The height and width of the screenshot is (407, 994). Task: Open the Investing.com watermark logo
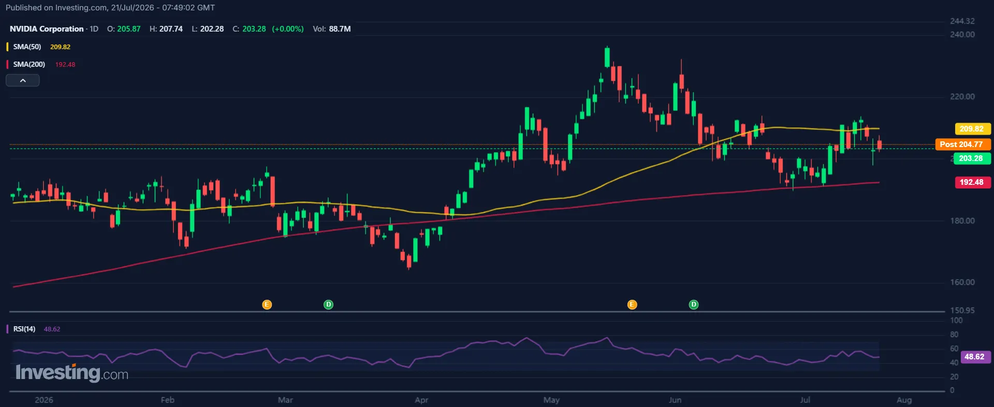[x=72, y=373]
